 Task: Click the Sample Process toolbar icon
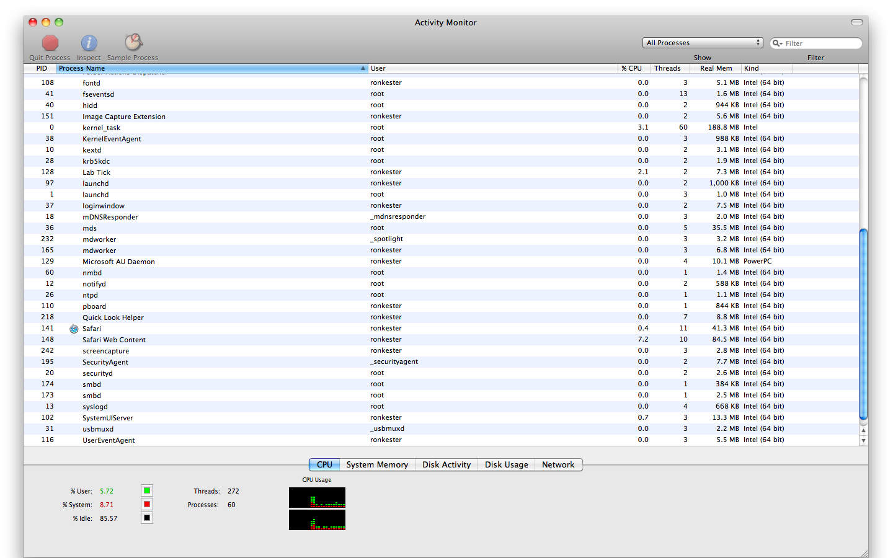[x=133, y=42]
